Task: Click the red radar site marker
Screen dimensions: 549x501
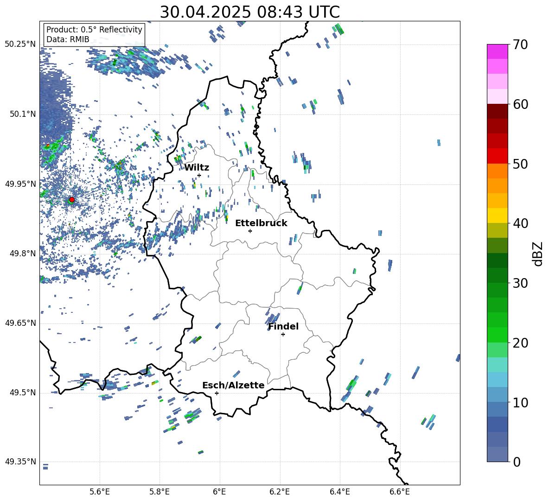Action: [72, 199]
